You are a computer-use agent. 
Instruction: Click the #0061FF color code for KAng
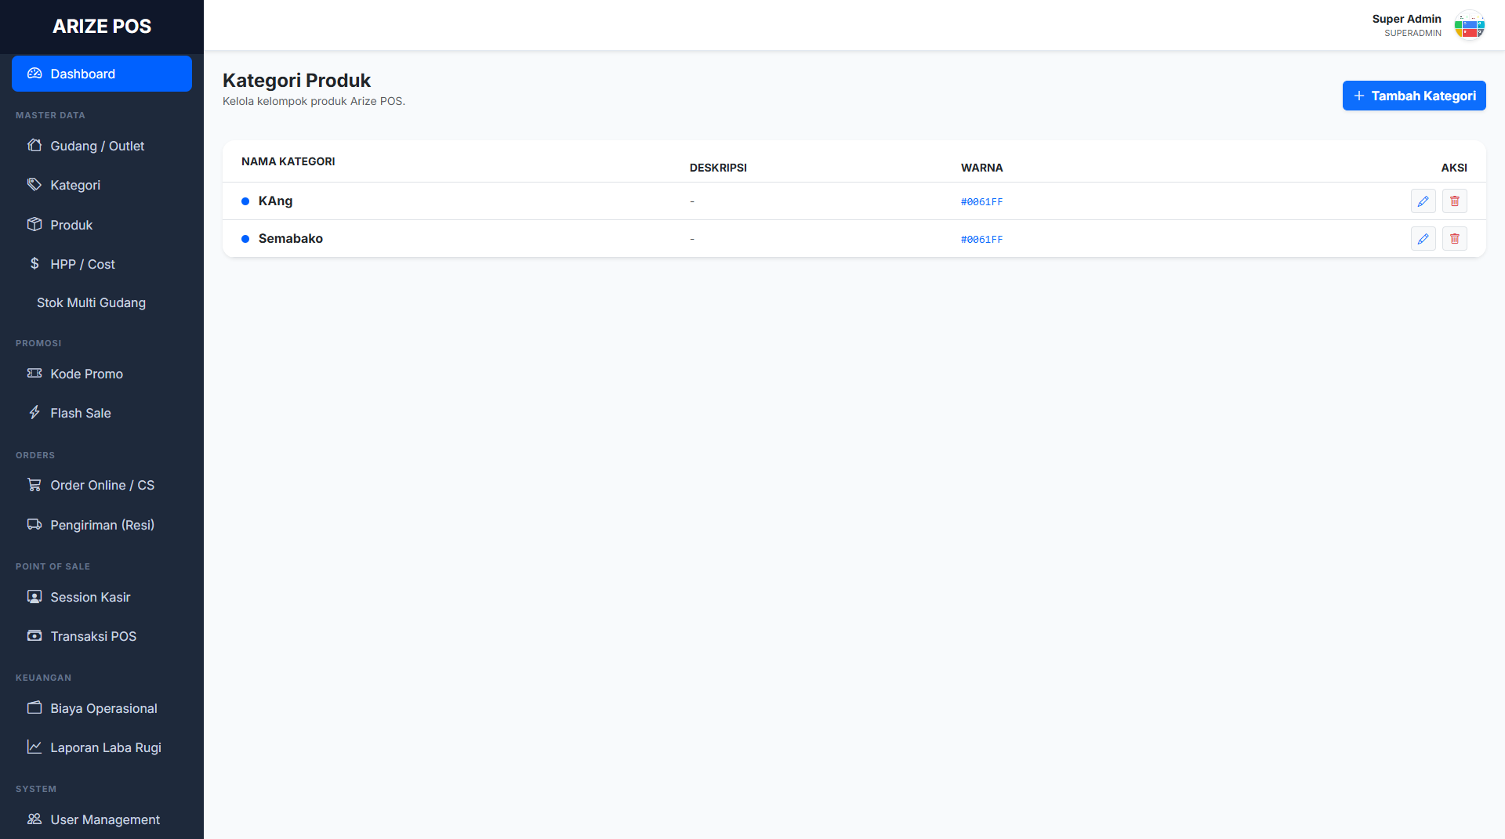pyautogui.click(x=981, y=202)
